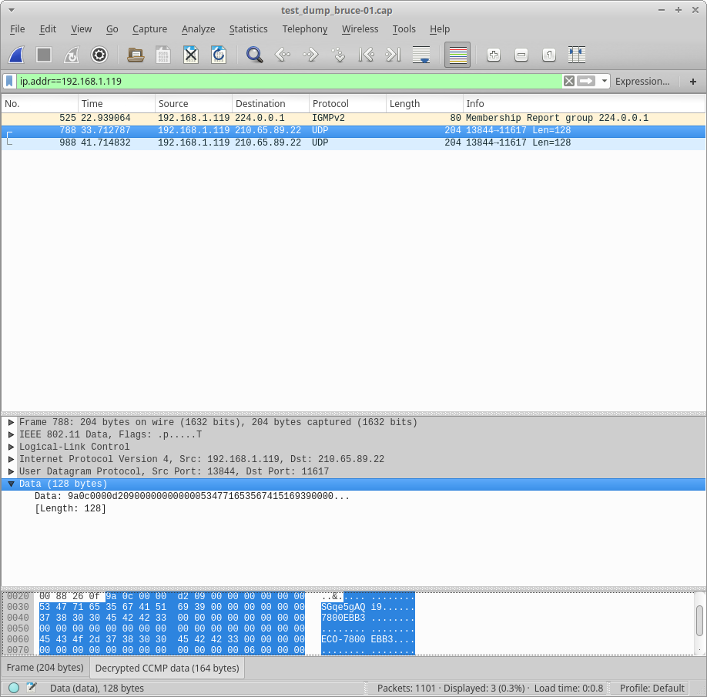Open the display filter bookmark menu

click(x=9, y=81)
